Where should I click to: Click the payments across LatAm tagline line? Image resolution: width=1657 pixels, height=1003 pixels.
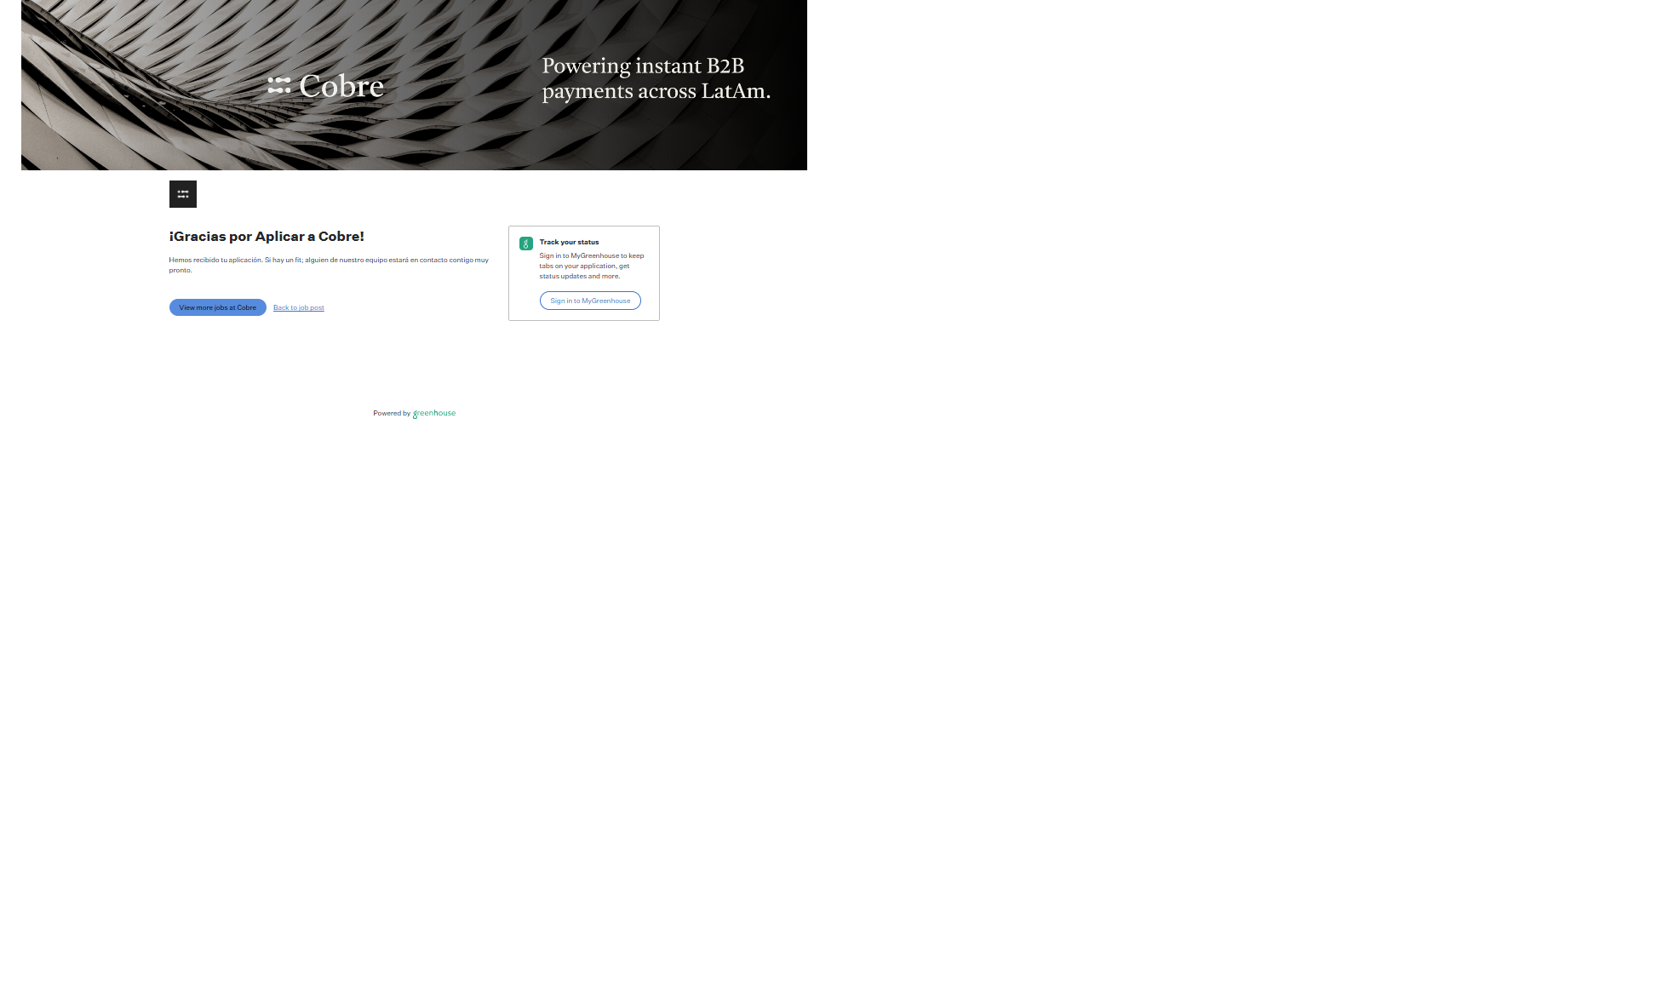[x=656, y=91]
